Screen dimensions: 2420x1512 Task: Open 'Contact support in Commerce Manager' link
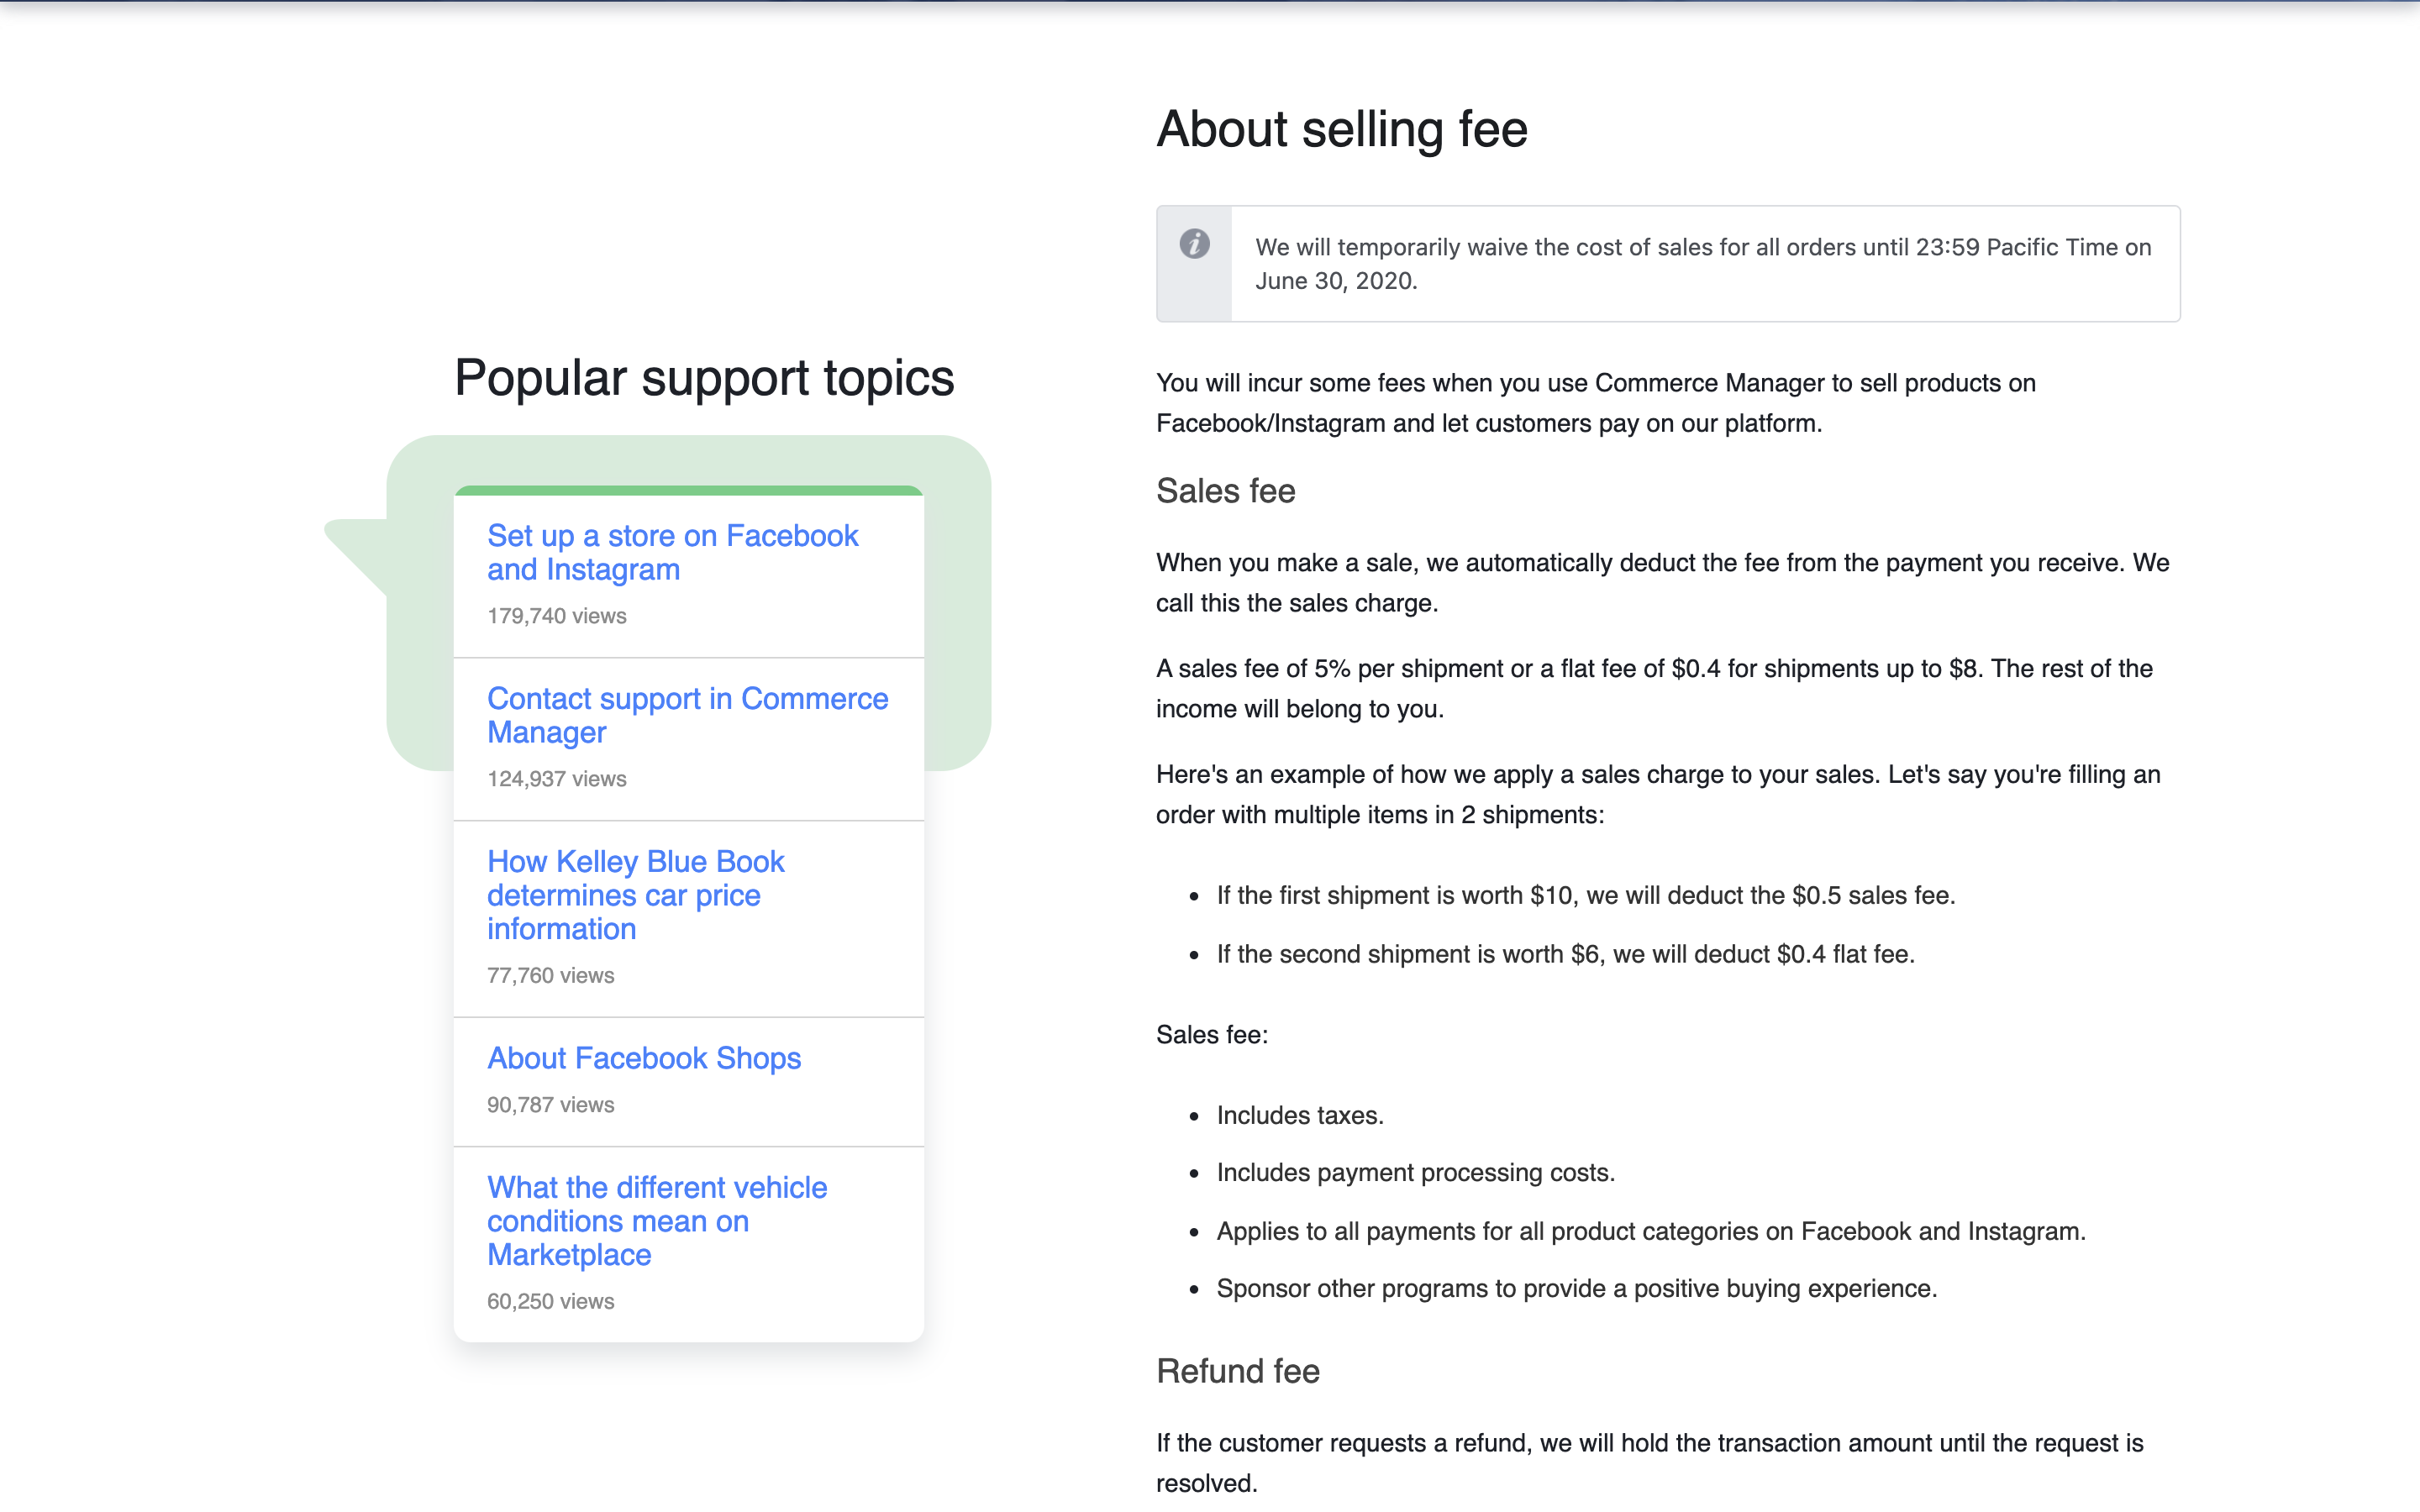[687, 715]
